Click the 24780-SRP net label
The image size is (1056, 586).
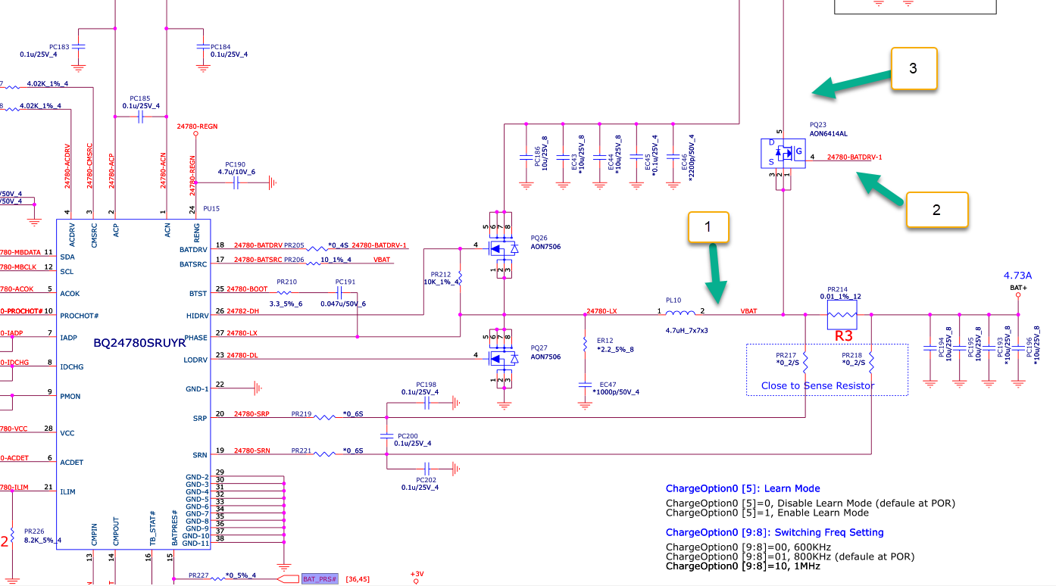[x=252, y=414]
